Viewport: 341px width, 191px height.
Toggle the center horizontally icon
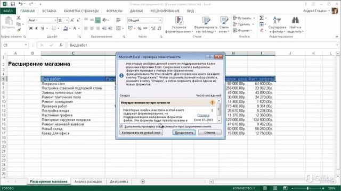click(x=92, y=28)
